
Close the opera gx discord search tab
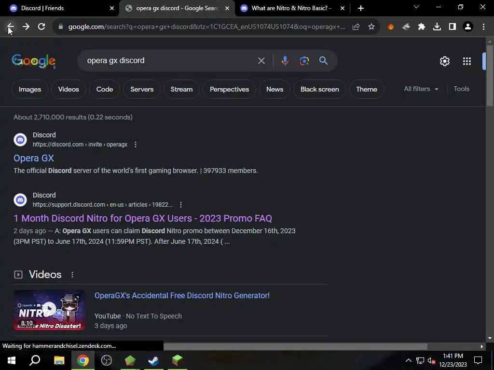(x=227, y=9)
